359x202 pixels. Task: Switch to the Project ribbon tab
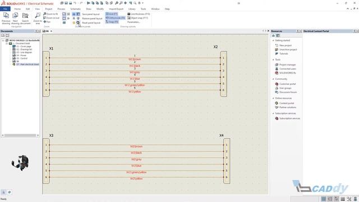coord(49,9)
